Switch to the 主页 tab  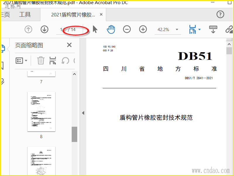6,15
